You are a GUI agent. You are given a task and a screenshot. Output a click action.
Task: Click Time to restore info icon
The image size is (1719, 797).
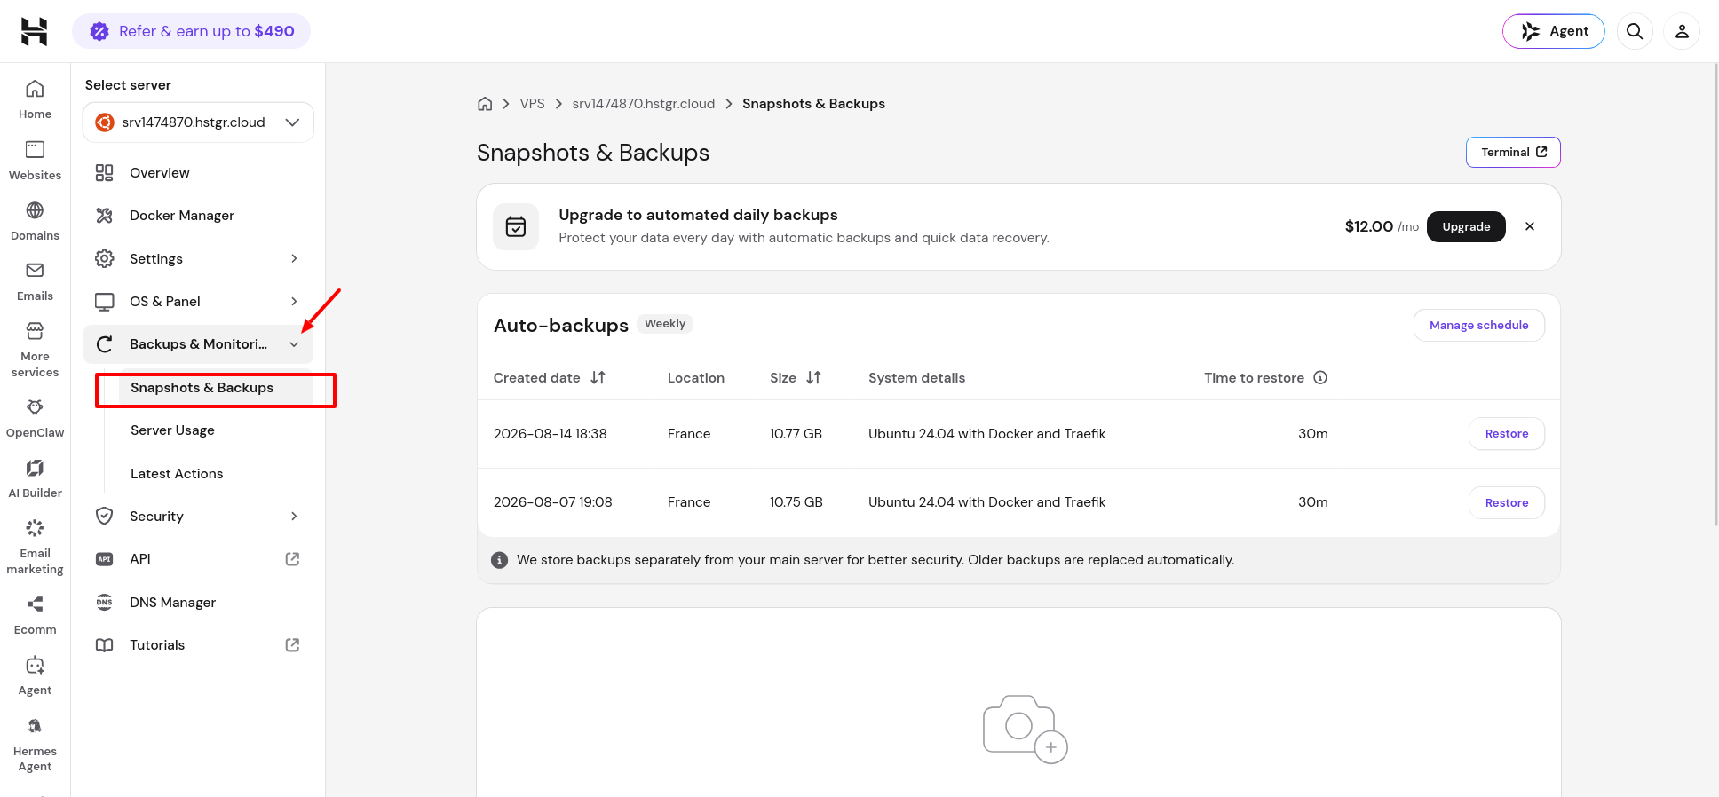(1320, 378)
